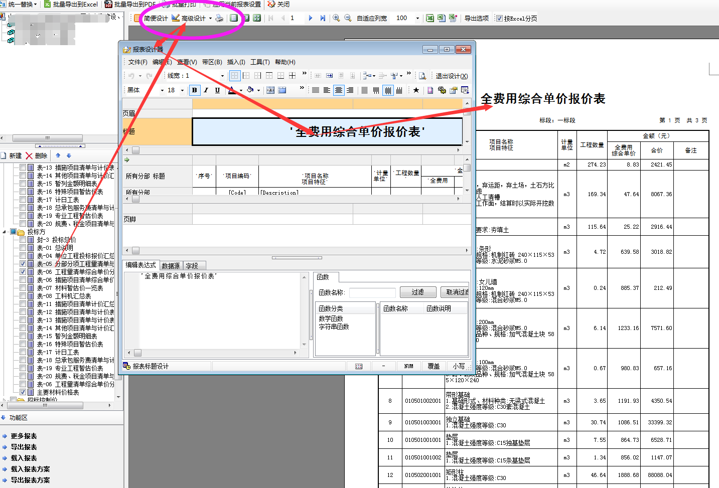Toggle 按Excel分页 checkbox
The width and height of the screenshot is (719, 488).
point(499,19)
